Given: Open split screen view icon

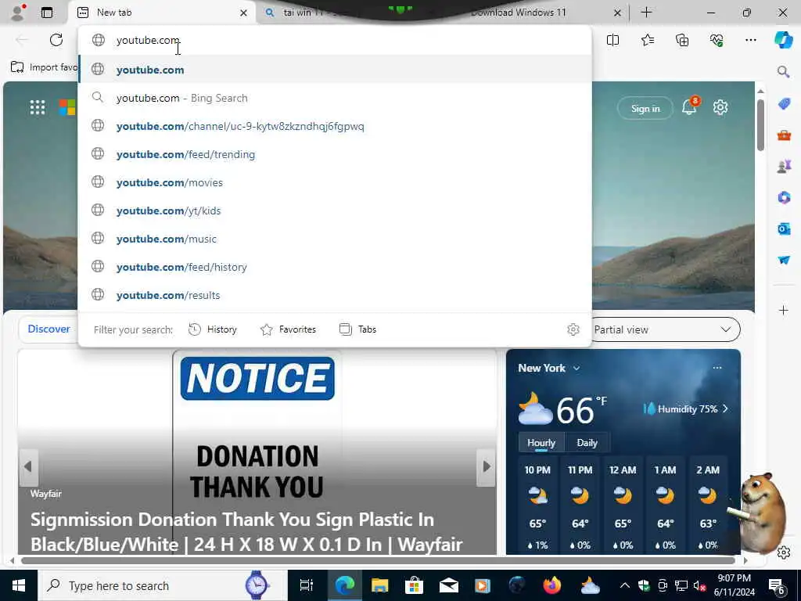Looking at the screenshot, I should point(612,40).
